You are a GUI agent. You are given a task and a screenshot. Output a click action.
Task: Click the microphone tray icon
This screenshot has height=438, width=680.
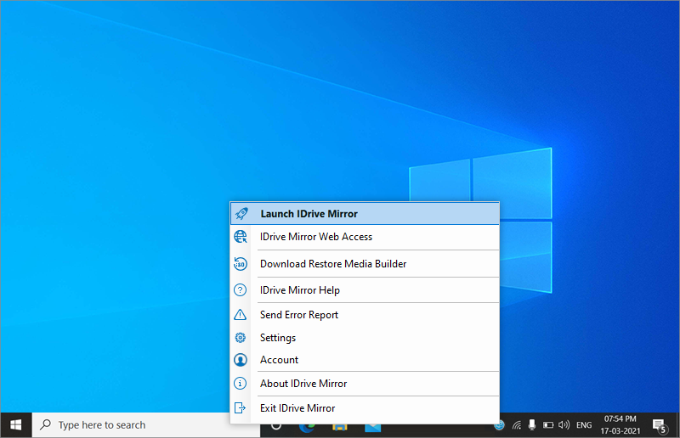click(x=532, y=425)
